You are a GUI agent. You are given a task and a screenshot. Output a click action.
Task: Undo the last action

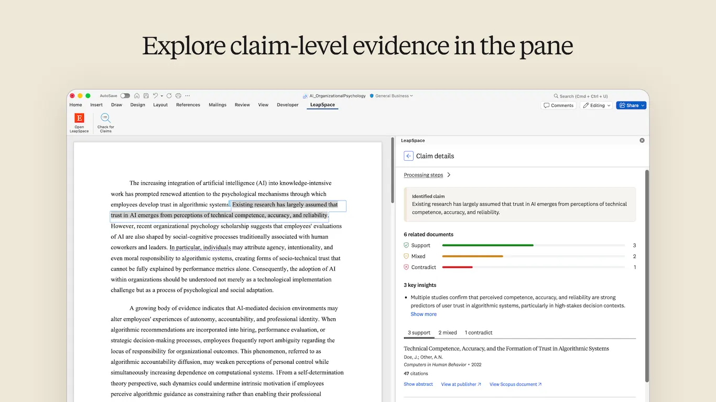pyautogui.click(x=155, y=96)
